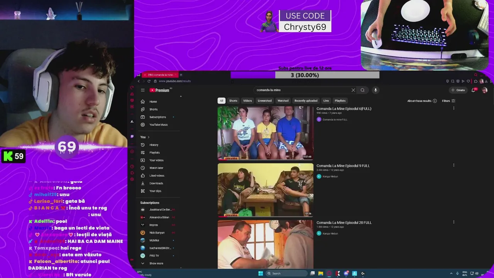The width and height of the screenshot is (494, 278).
Task: Click the Create button
Action: (458, 90)
